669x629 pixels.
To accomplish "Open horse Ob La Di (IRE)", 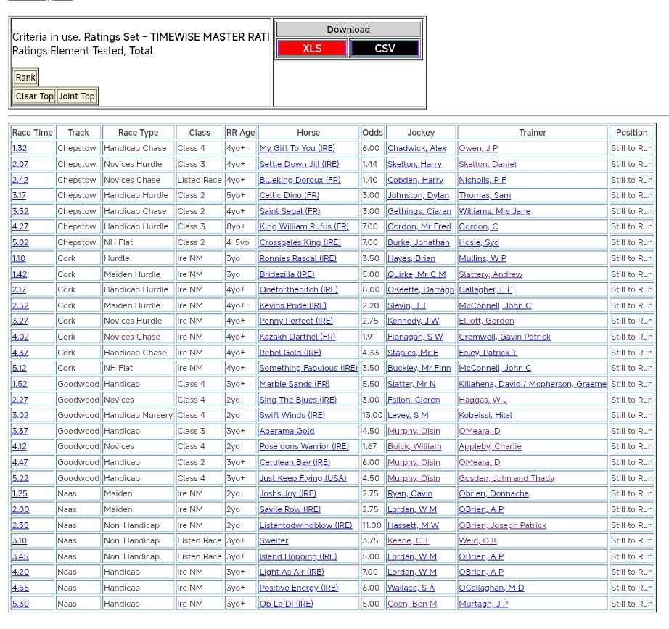I will pyautogui.click(x=287, y=604).
